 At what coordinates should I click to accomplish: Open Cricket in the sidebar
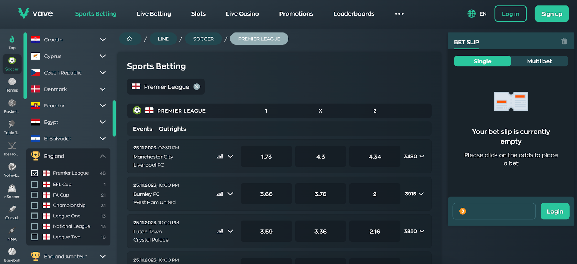coord(12,213)
